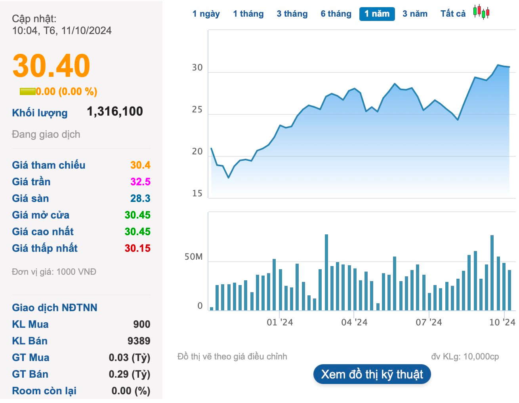This screenshot has height=403, width=519.
Task: Click the "Giá sàn" label
Action: (31, 198)
